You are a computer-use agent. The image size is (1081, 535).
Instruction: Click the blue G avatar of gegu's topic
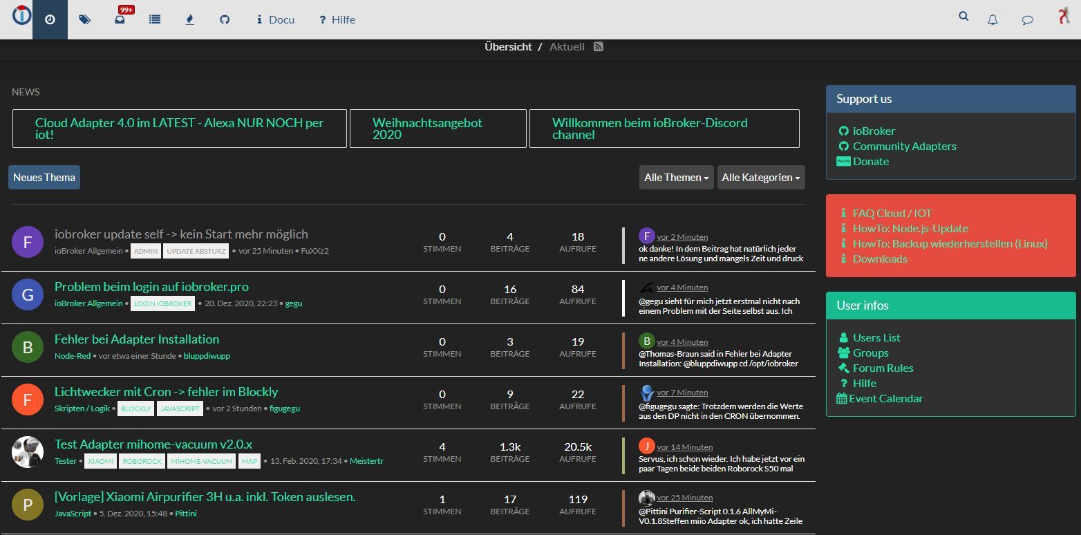[x=28, y=294]
